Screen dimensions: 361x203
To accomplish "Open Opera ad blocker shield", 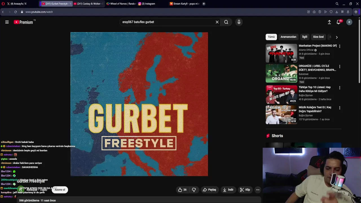I will tap(320, 12).
